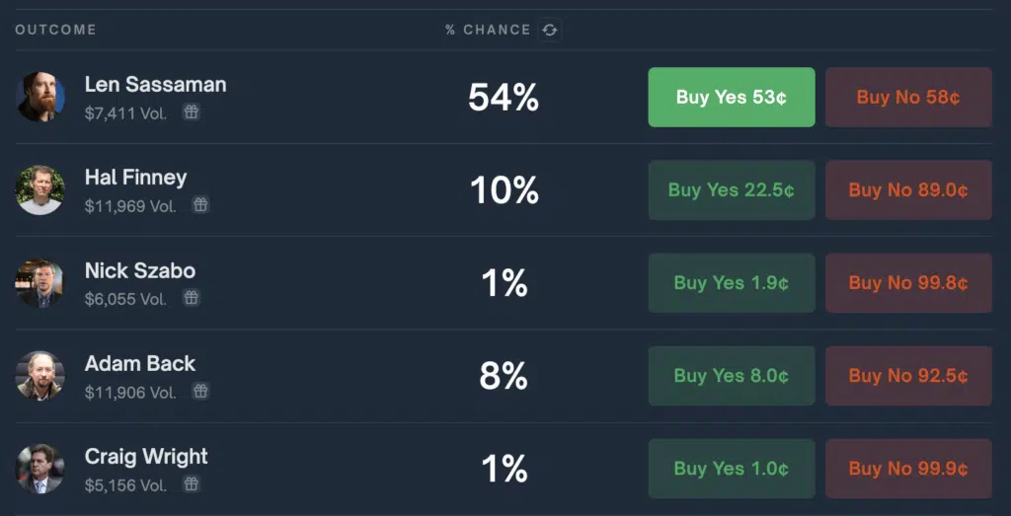
Task: Click the gift icon in the Craig Wright row
Action: 191,483
